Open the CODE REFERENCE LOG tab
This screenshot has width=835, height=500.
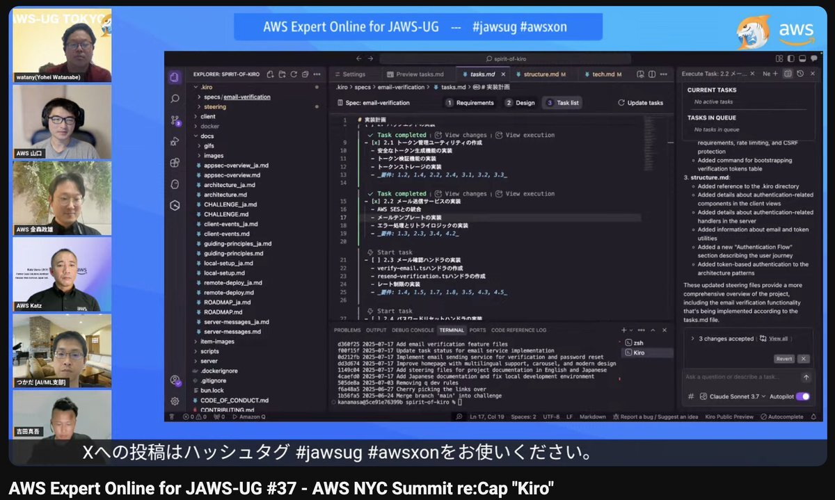click(518, 330)
